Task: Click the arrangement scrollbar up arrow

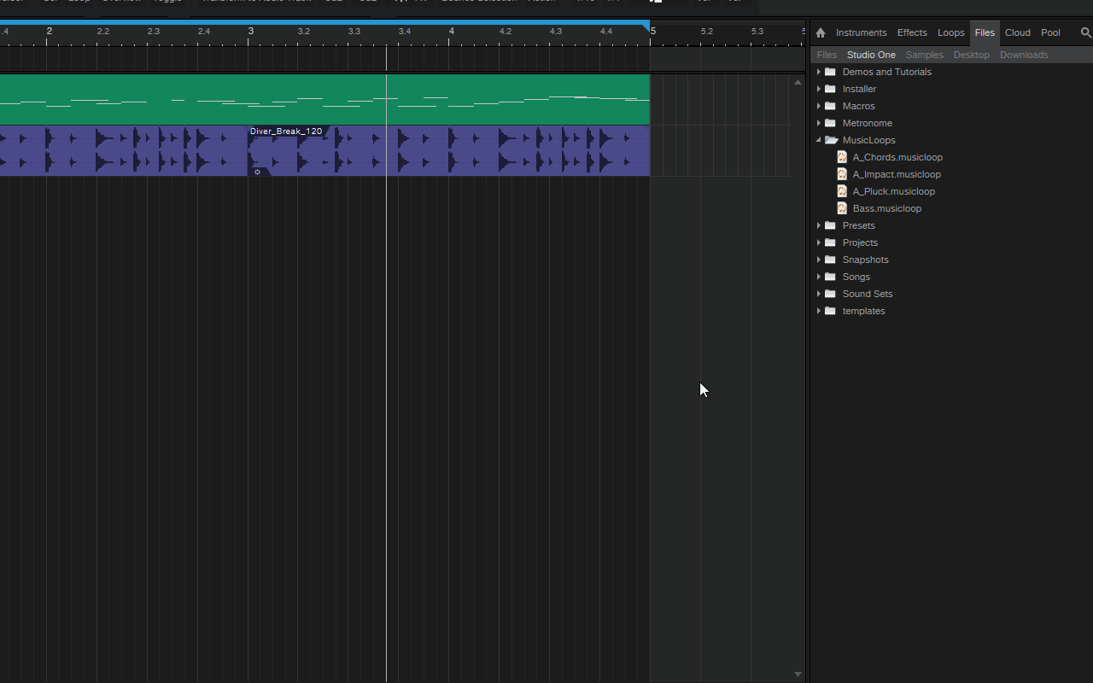Action: [x=798, y=83]
